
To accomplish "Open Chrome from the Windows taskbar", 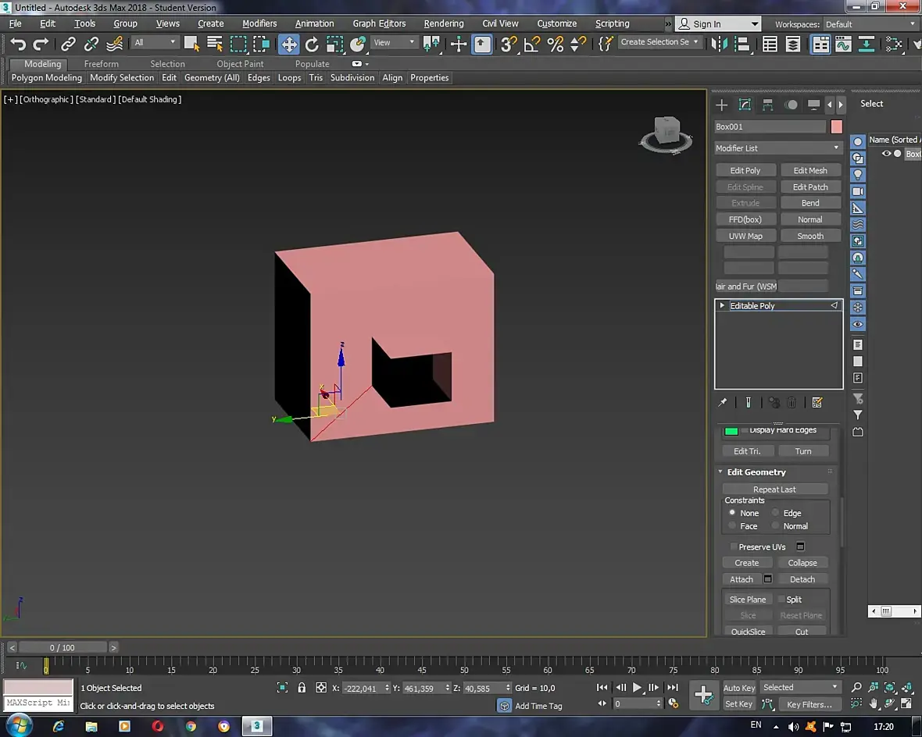I will (191, 726).
